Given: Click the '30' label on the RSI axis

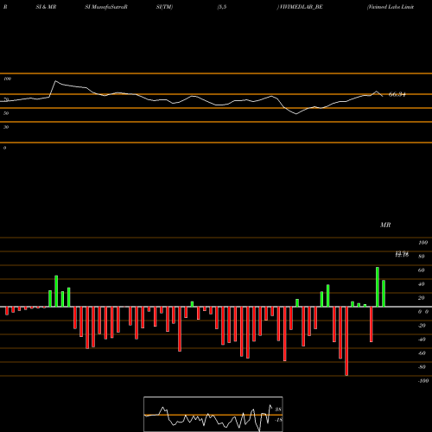Looking at the screenshot, I should click(x=6, y=127).
